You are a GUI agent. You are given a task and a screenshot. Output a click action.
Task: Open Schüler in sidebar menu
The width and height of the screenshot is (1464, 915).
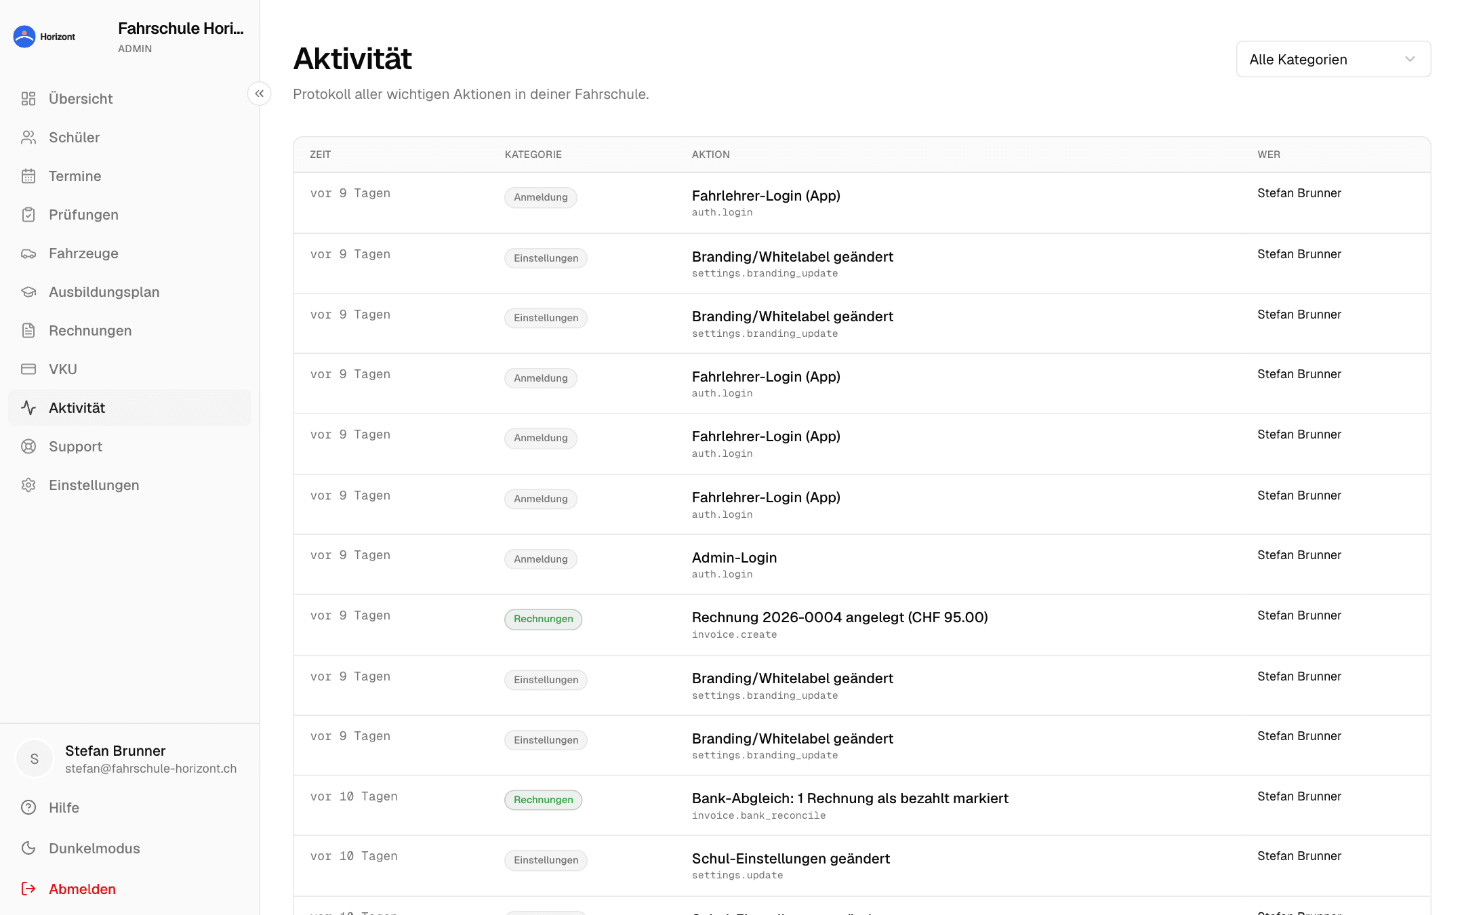click(129, 138)
